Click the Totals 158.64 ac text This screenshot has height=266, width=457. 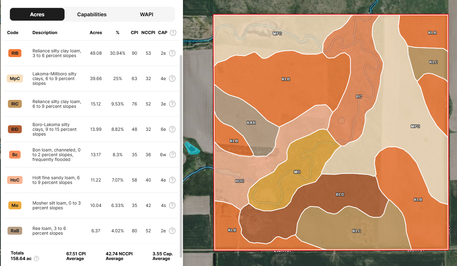click(21, 256)
